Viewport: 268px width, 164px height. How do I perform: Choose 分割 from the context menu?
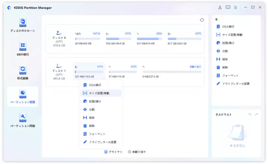(x=101, y=110)
